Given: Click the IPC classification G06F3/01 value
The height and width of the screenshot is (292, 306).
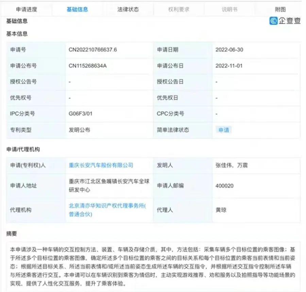Looking at the screenshot, I should (x=81, y=114).
